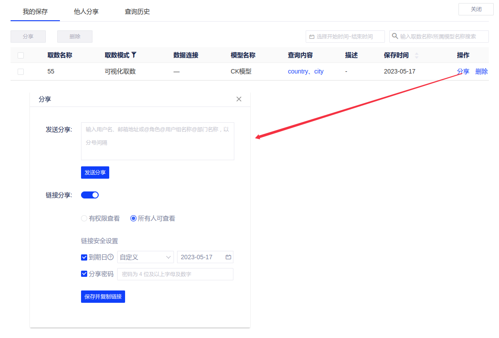This screenshot has width=499, height=338.
Task: Toggle the 链接分享 switch off
Action: [x=90, y=195]
